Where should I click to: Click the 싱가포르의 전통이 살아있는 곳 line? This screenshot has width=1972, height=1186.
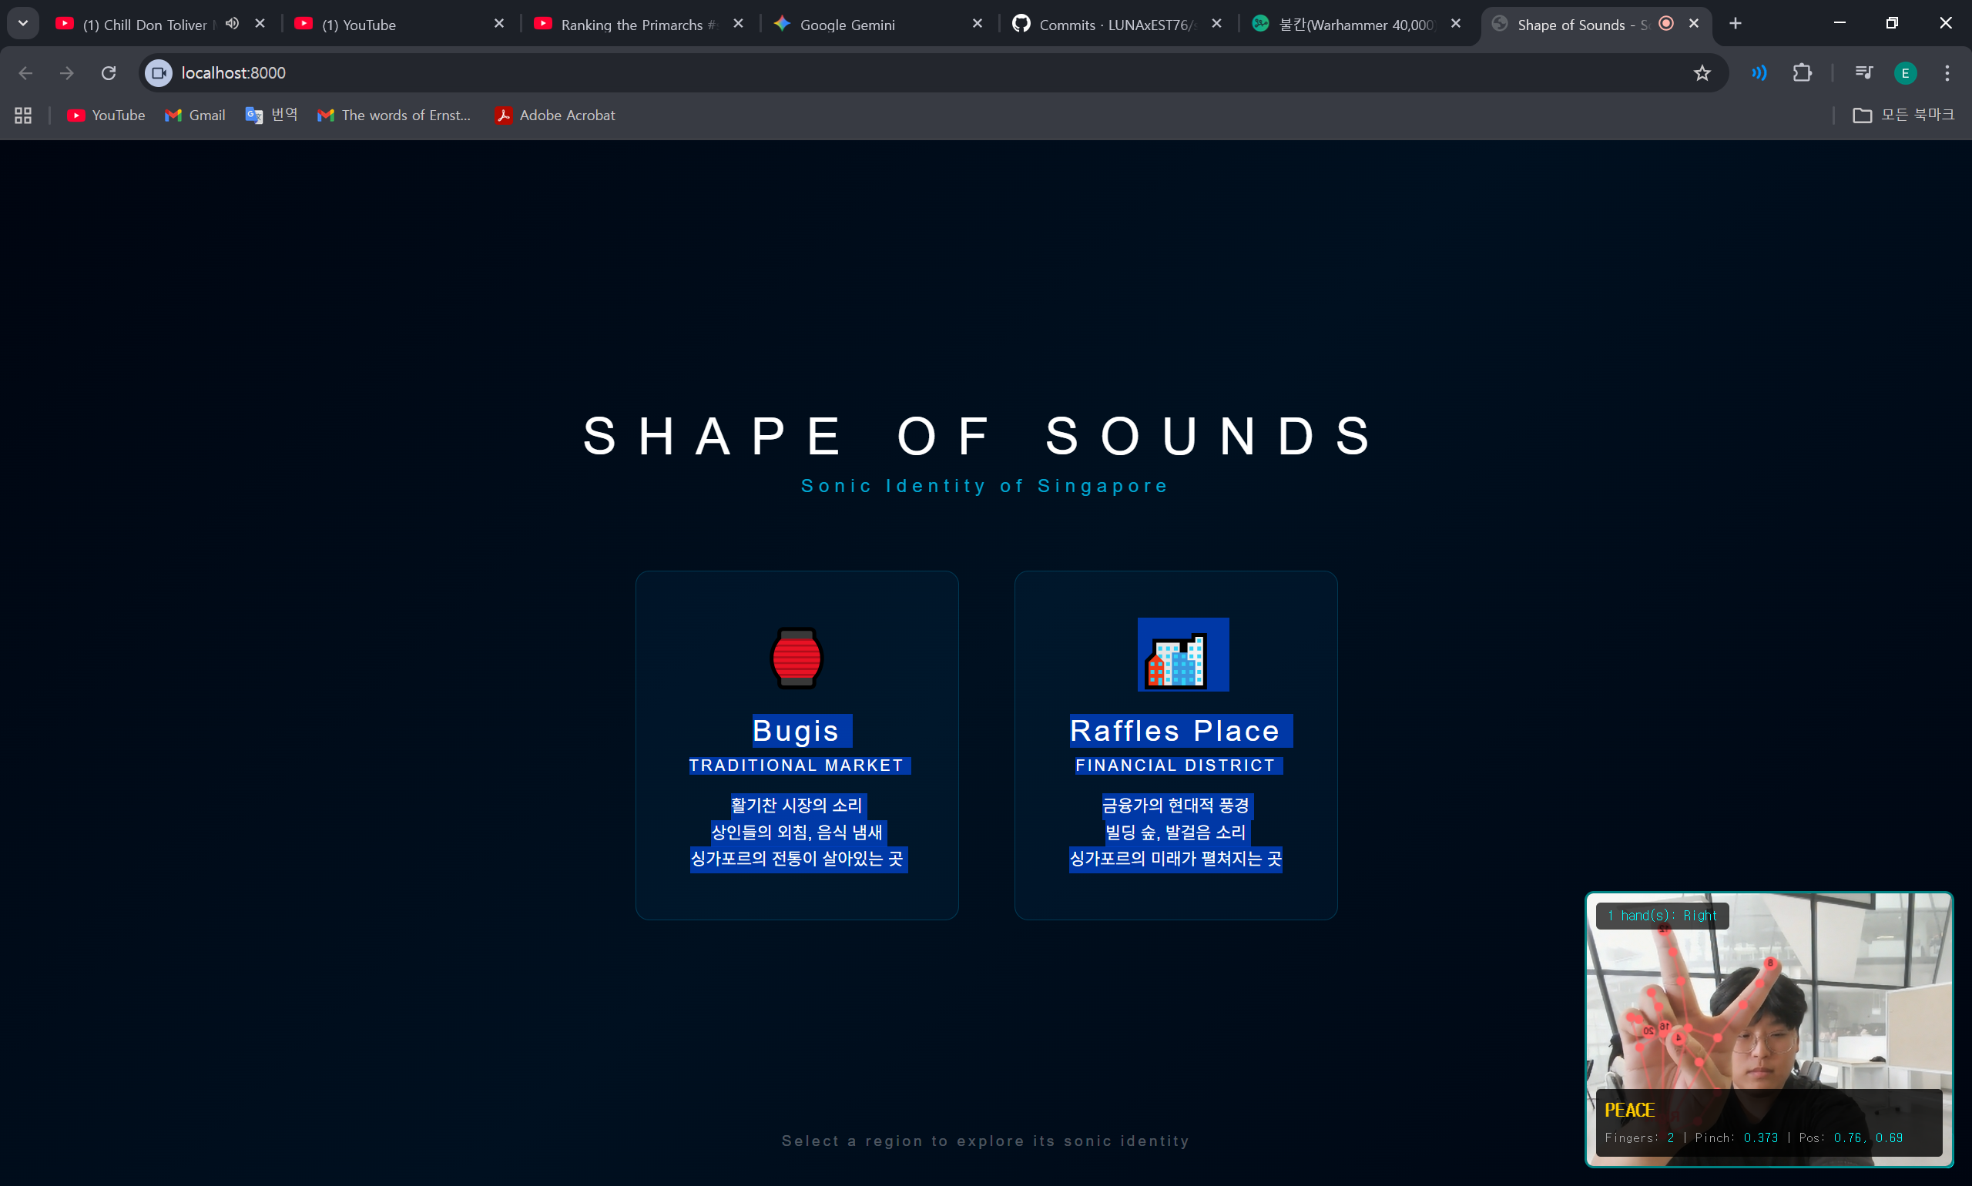(797, 859)
